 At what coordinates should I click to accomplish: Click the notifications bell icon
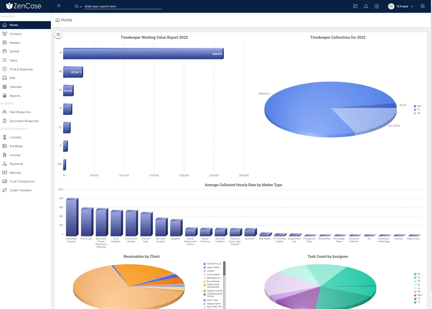coord(366,6)
